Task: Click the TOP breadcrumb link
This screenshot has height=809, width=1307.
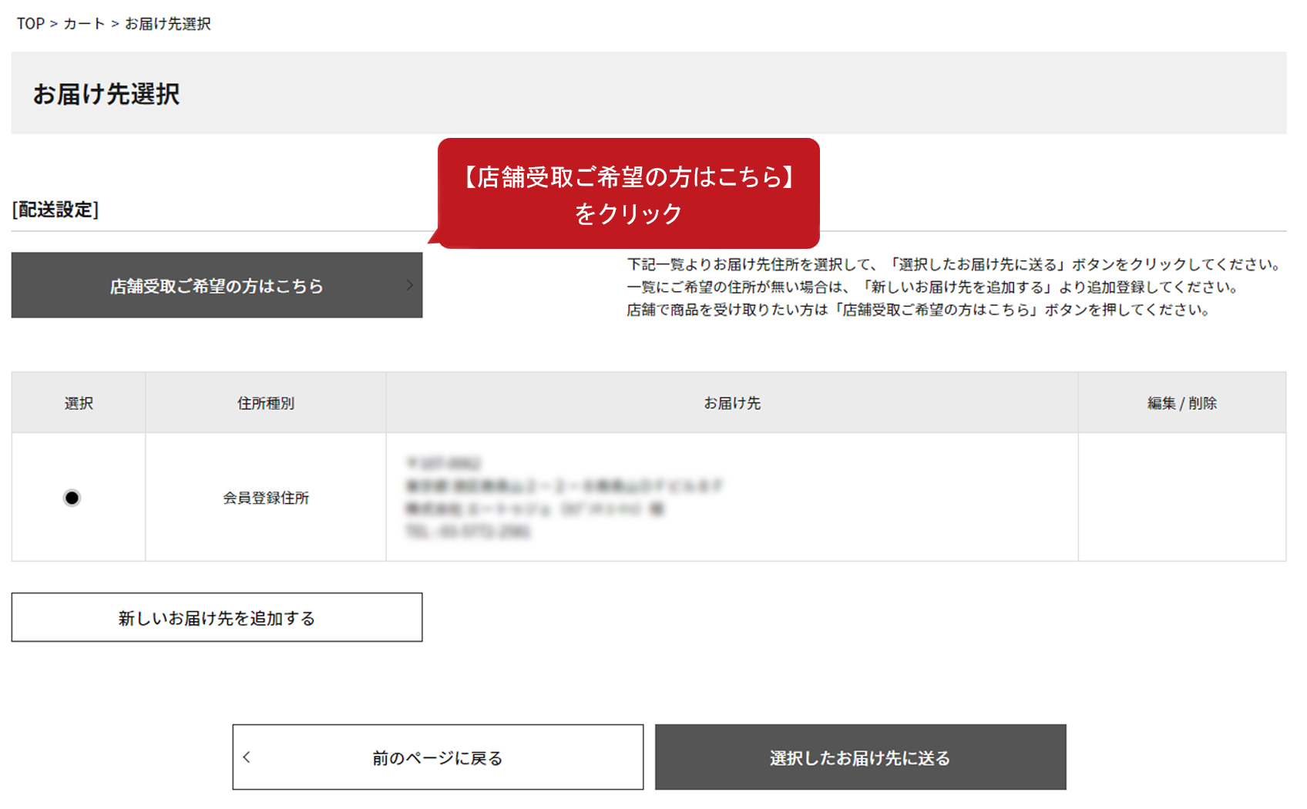Action: click(31, 24)
